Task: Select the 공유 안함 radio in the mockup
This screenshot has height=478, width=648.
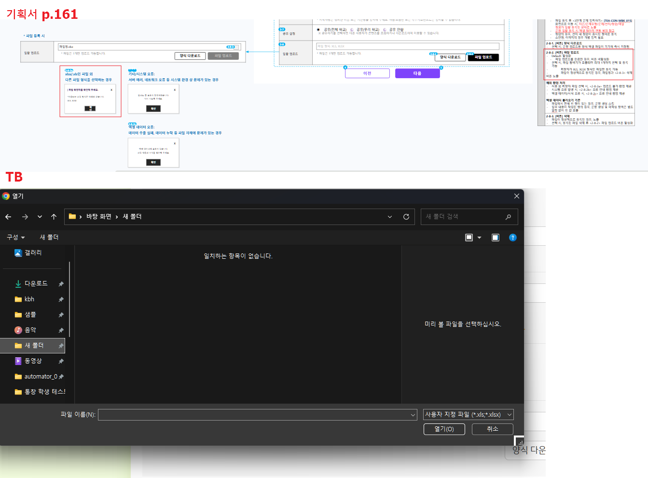Action: 385,29
